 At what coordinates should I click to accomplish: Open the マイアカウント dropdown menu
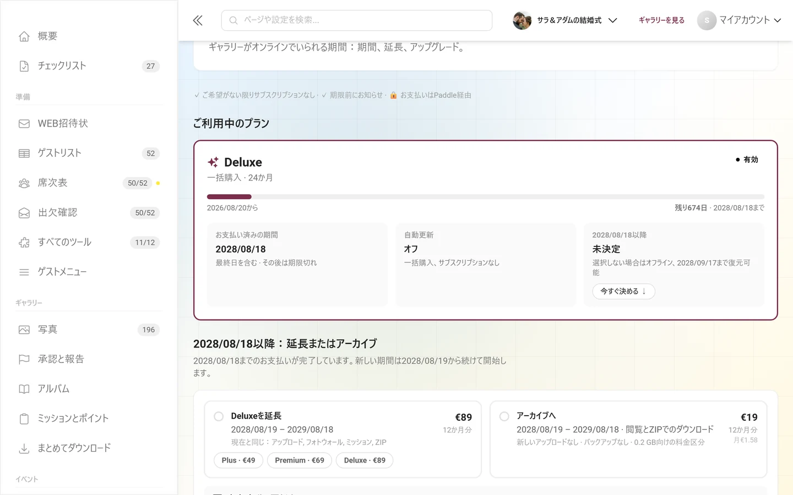pyautogui.click(x=740, y=20)
